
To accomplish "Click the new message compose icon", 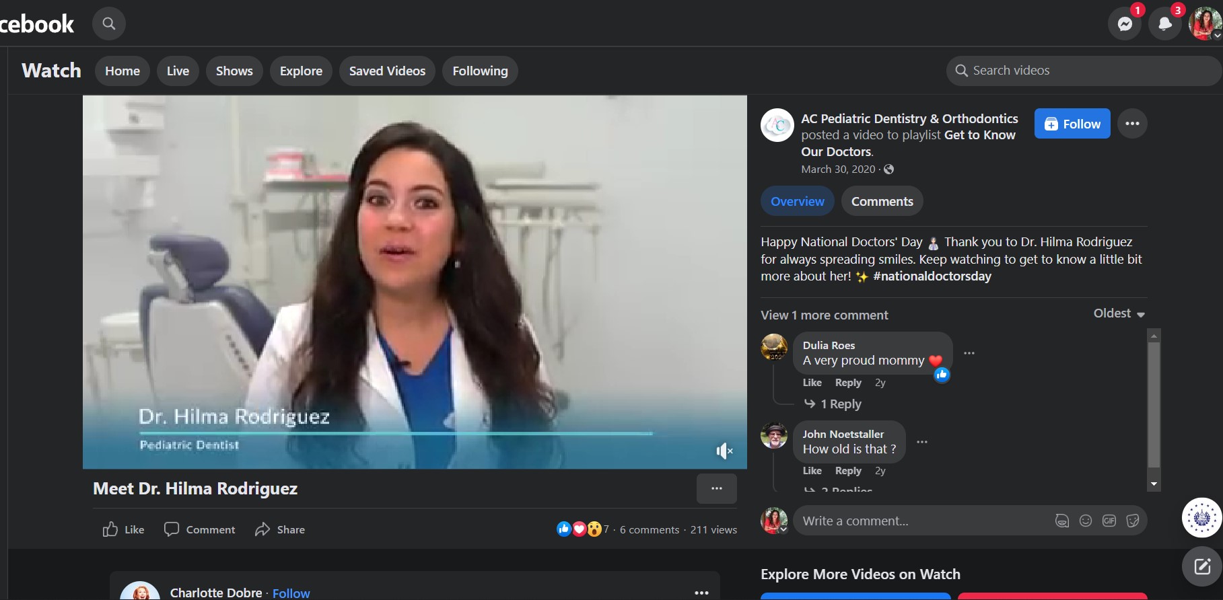I will [1202, 566].
